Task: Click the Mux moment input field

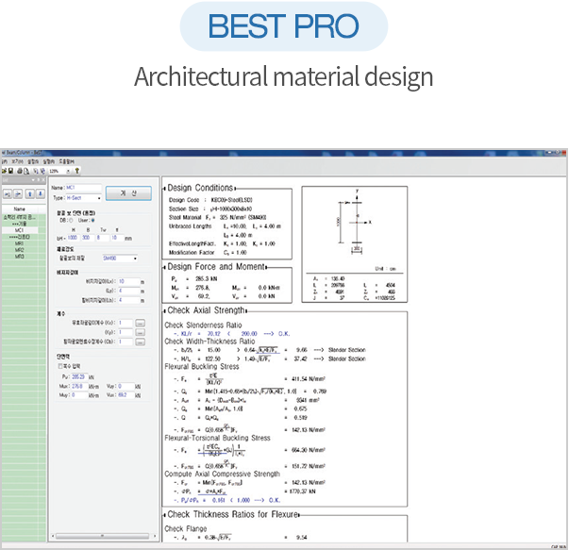Action: (79, 387)
